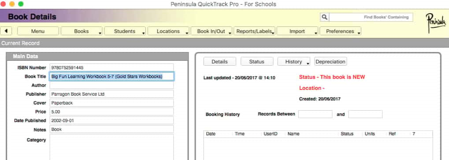449x160 pixels.
Task: Click the red 'Location -' text
Action: coord(312,88)
